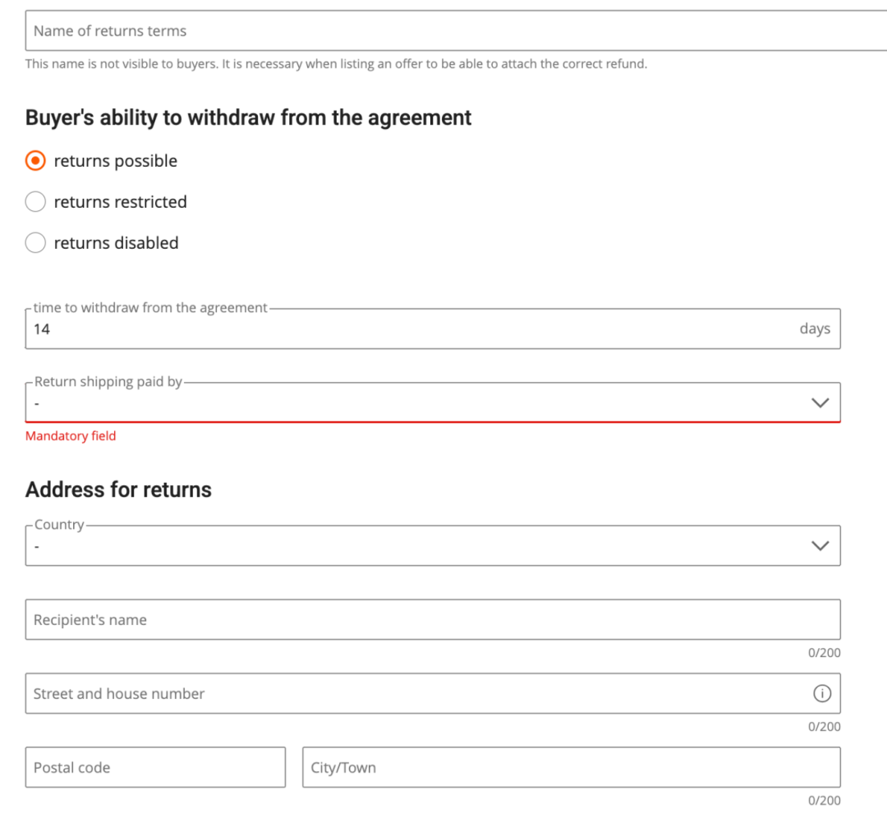Select the 'returns possible' radio button
This screenshot has width=887, height=827.
click(35, 161)
